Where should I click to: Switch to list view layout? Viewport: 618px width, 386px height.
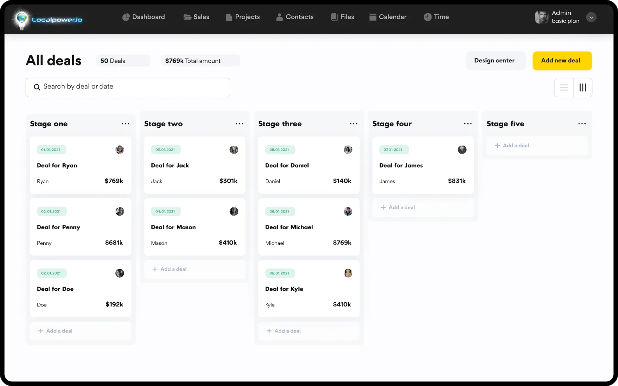(564, 88)
